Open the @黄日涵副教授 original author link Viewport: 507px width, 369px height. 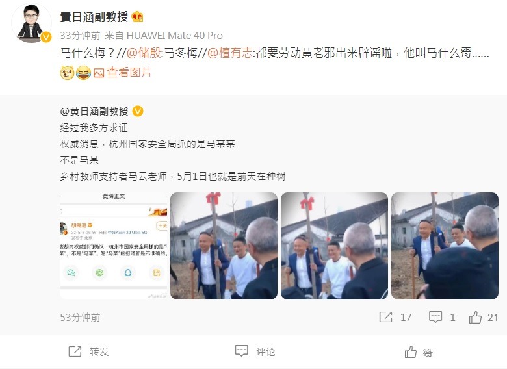(x=94, y=112)
